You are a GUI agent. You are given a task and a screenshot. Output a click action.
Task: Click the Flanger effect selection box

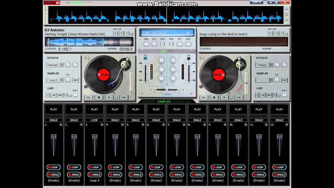tap(263, 65)
